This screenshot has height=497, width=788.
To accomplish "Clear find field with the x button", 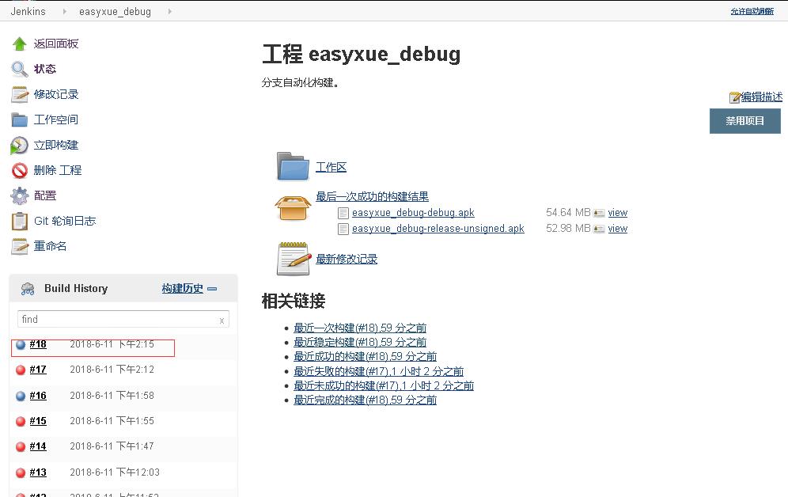I will [x=222, y=321].
